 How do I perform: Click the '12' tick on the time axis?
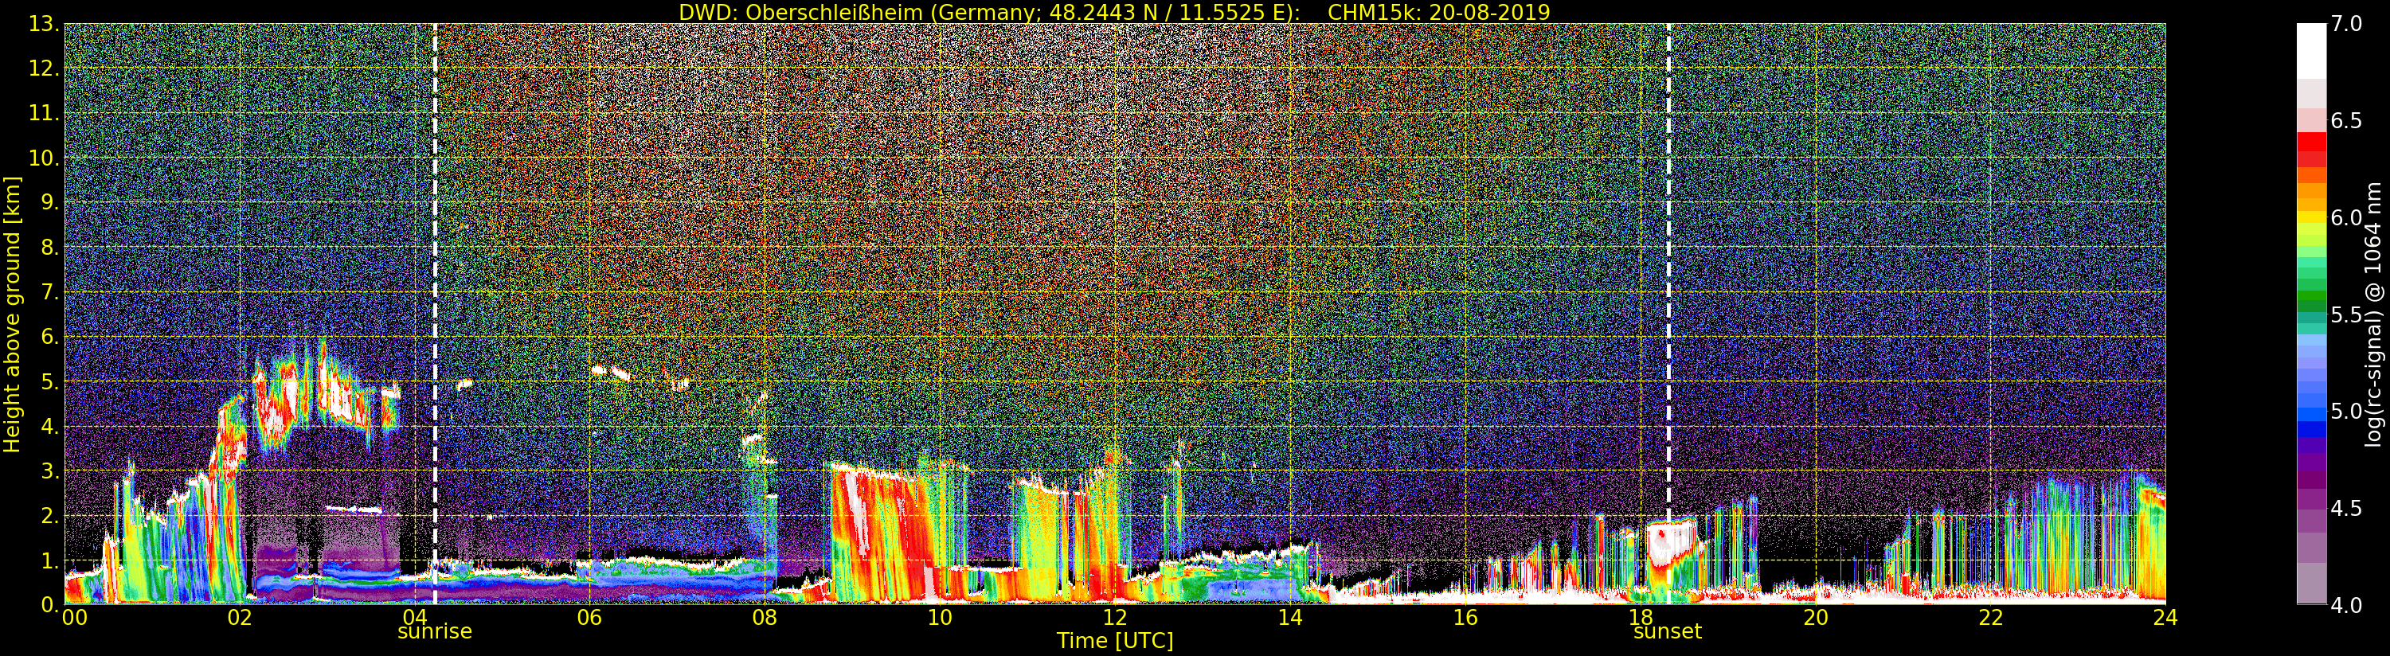pyautogui.click(x=1114, y=618)
